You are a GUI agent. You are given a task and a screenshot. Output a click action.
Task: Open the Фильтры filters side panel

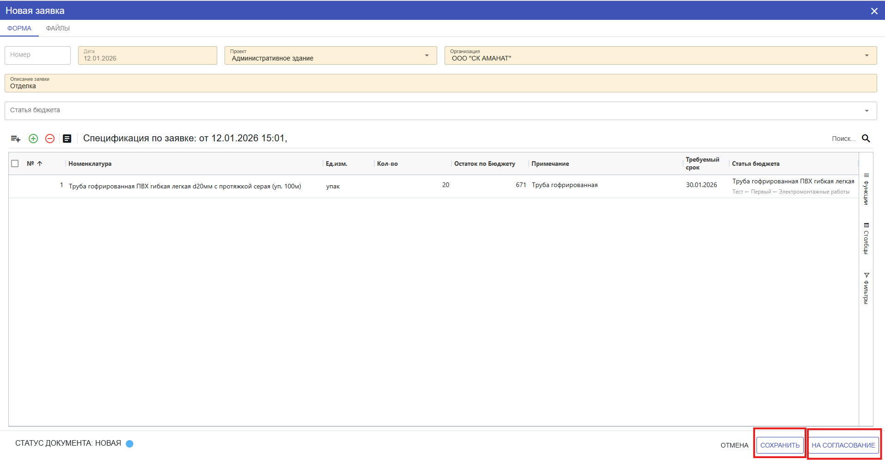866,288
